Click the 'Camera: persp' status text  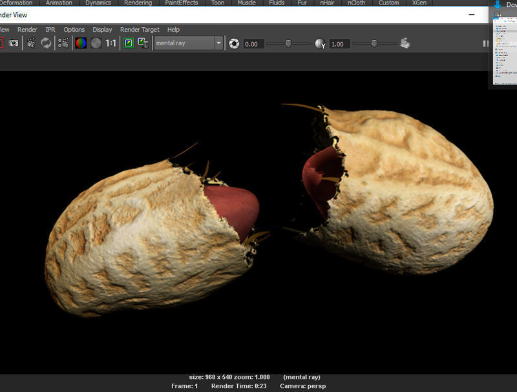click(x=302, y=386)
